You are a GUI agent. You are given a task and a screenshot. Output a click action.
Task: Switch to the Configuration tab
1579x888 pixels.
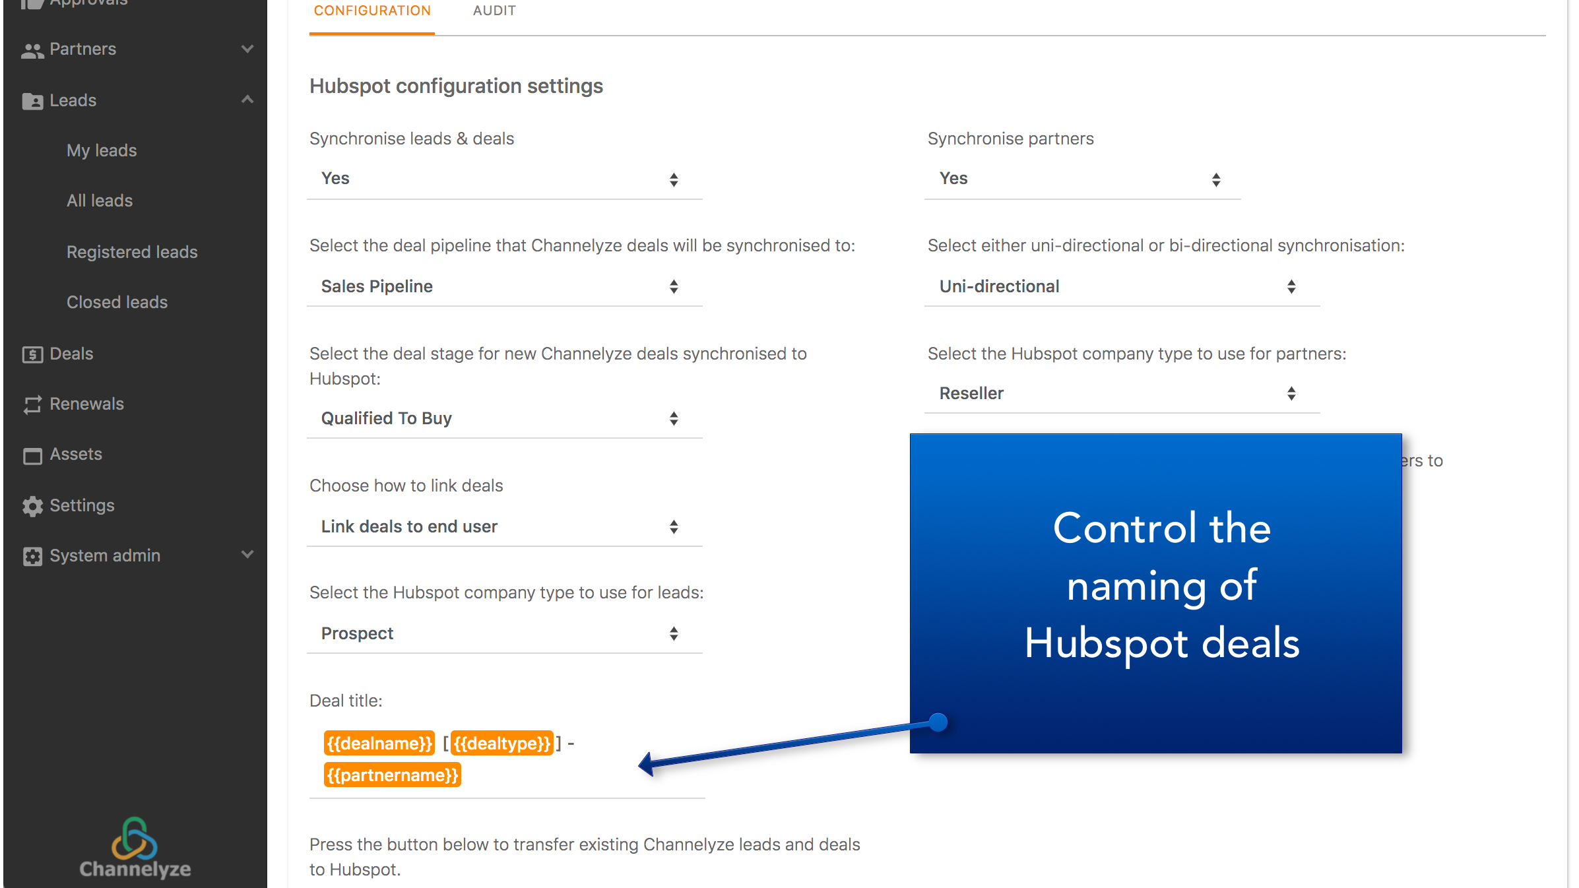click(x=372, y=11)
